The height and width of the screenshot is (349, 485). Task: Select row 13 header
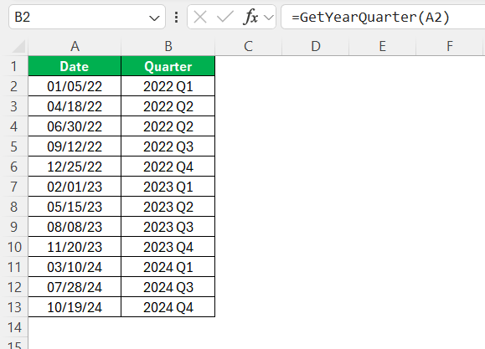pos(14,307)
